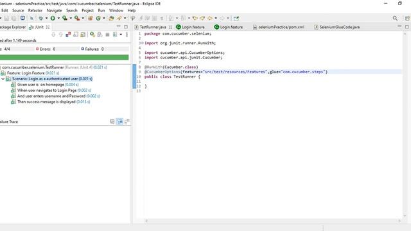Maximize the JUnit view panel

click(x=126, y=27)
